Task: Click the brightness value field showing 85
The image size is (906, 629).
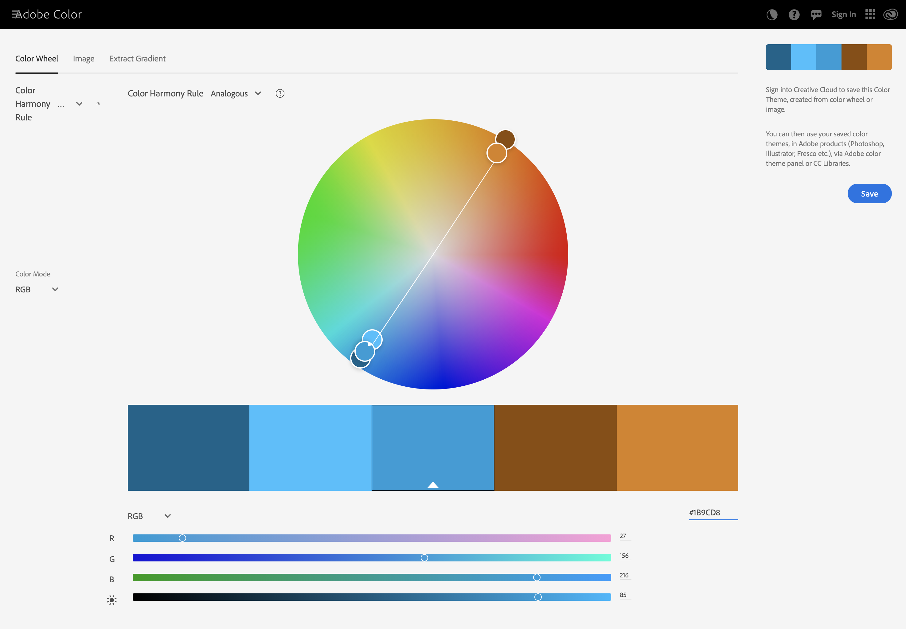Action: point(625,595)
